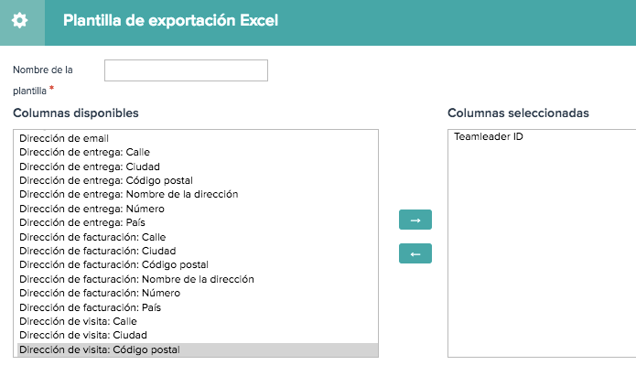The width and height of the screenshot is (636, 376).
Task: Click highlighted Dirección de visita: Código postal
Action: click(198, 349)
